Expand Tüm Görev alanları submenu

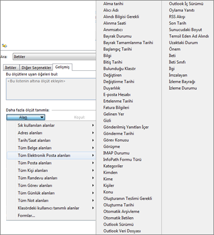click(x=51, y=185)
